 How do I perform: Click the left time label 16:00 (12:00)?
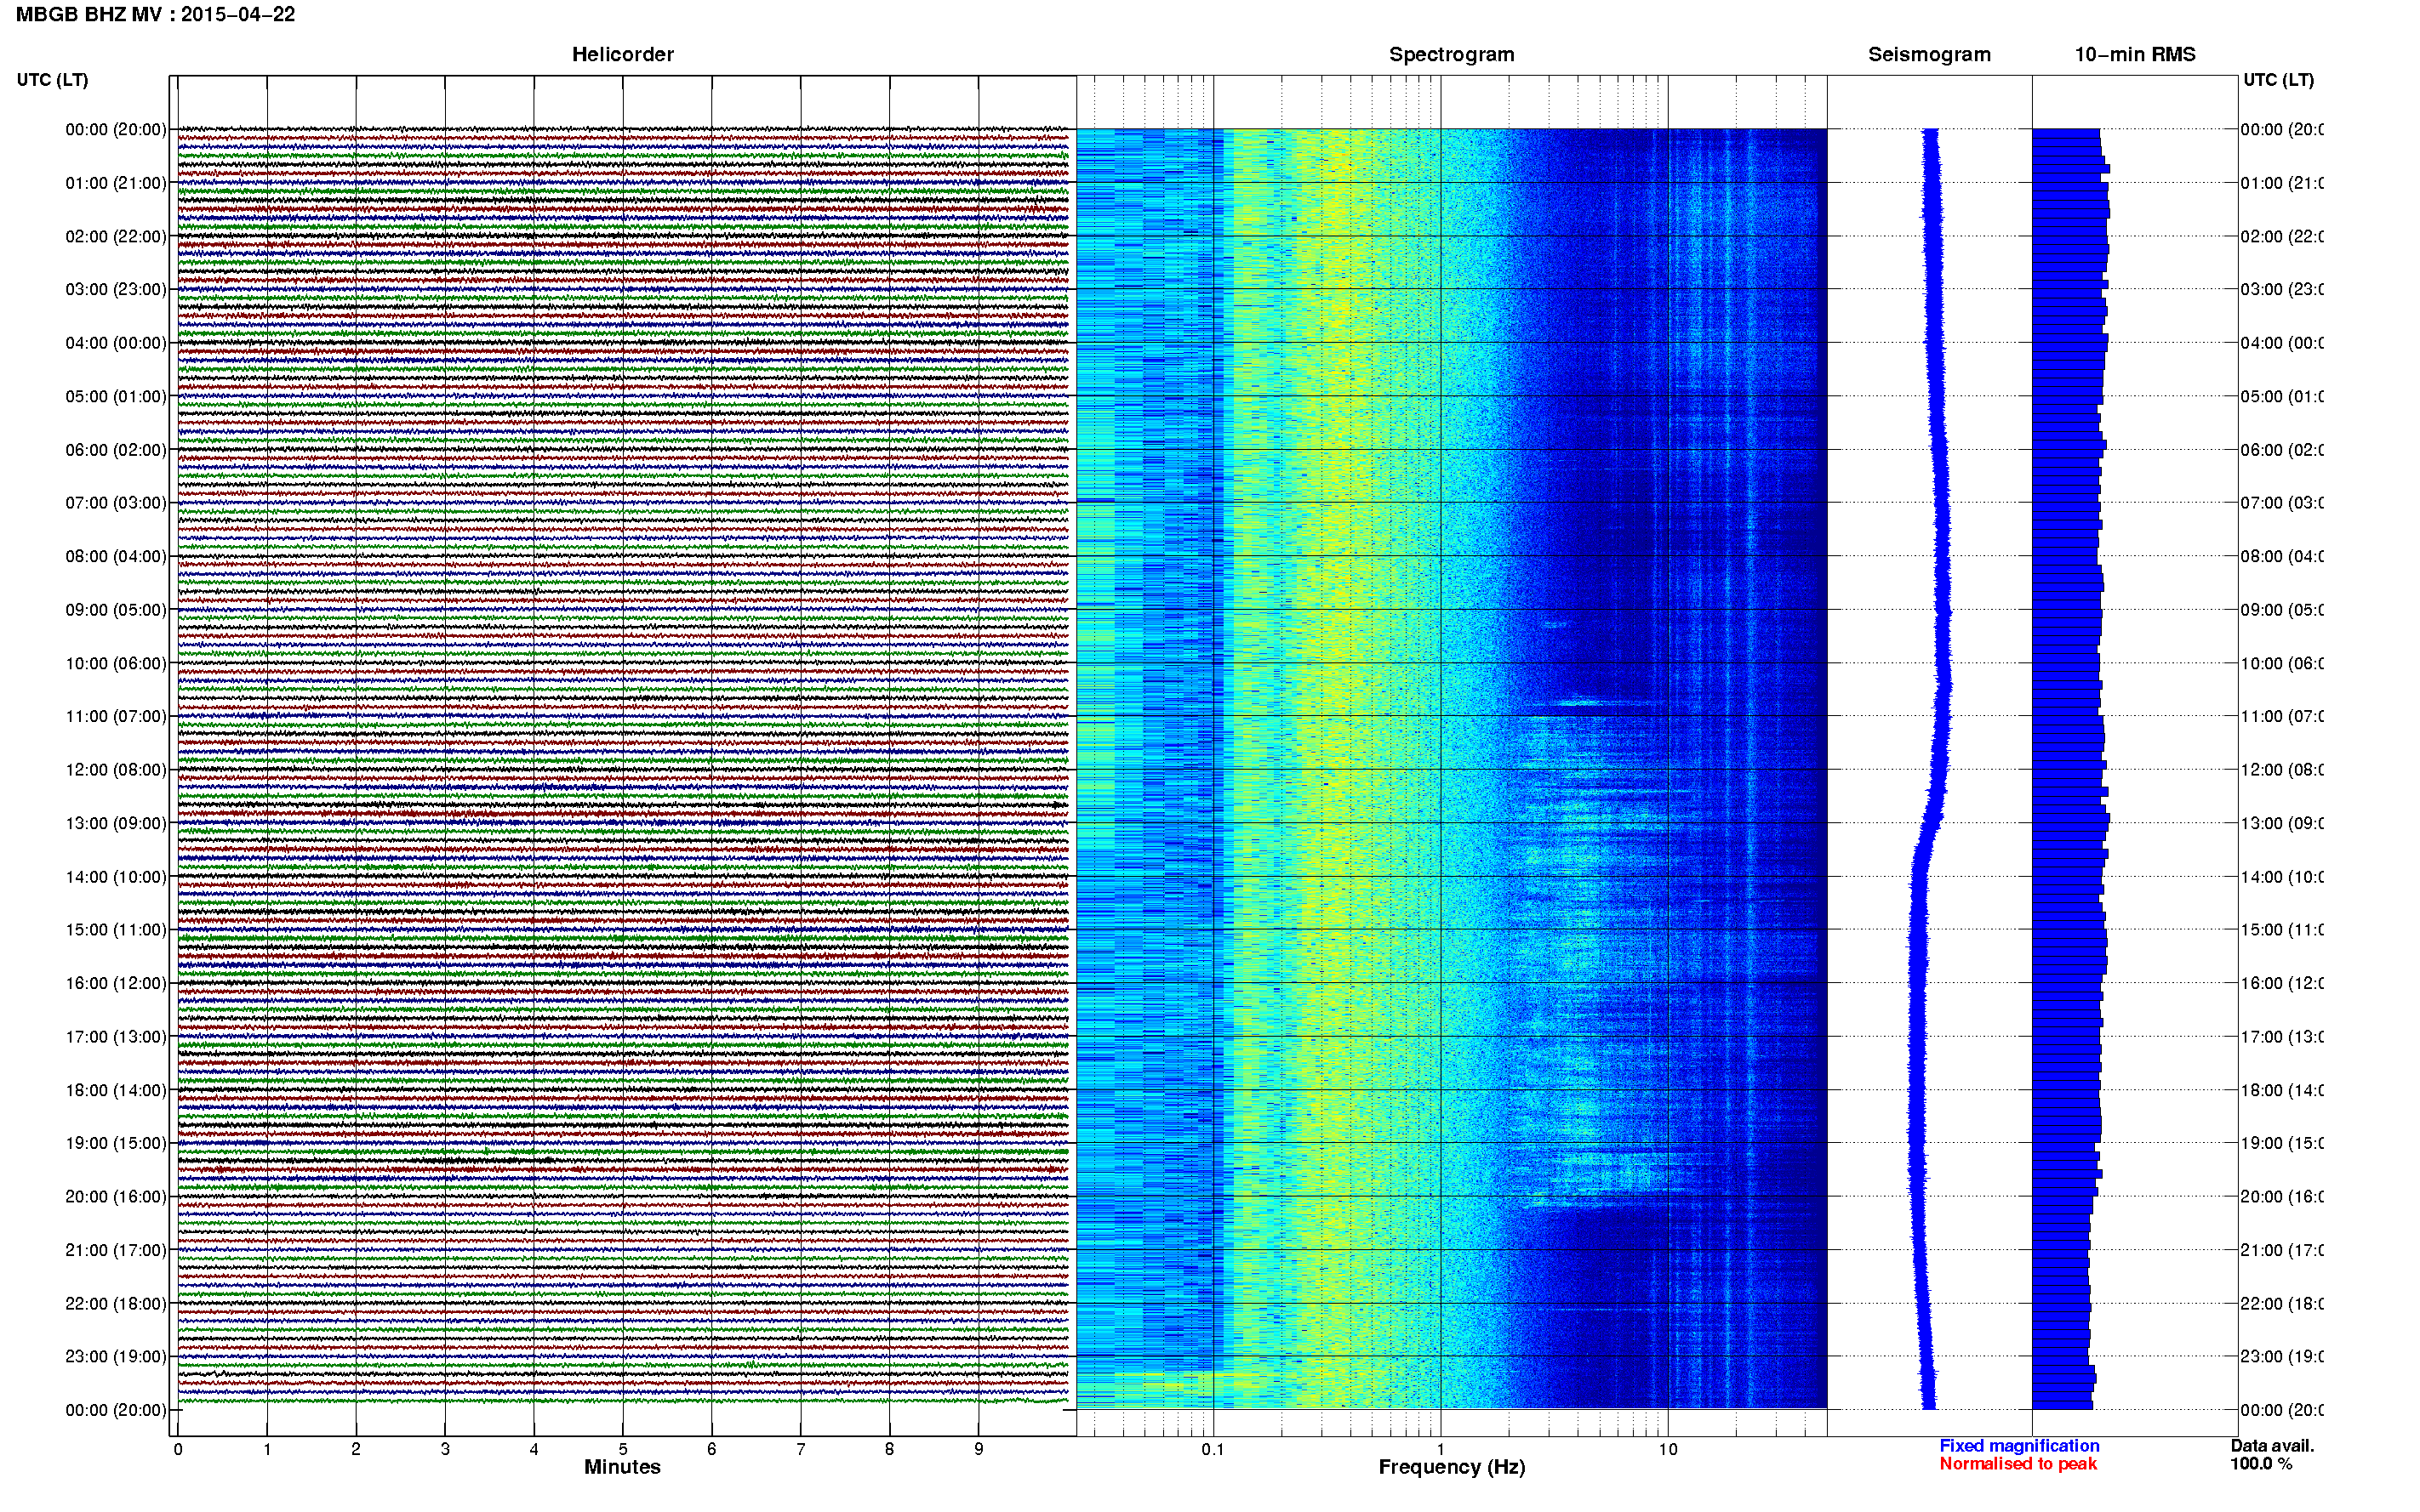[x=116, y=983]
